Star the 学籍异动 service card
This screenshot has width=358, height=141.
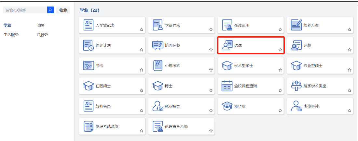coord(211,29)
